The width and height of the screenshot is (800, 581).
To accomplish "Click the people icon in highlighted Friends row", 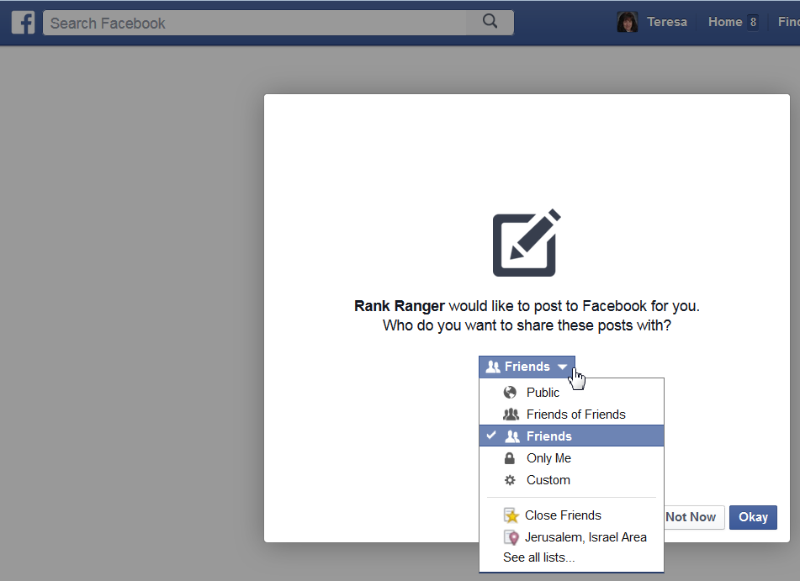I will click(x=512, y=436).
